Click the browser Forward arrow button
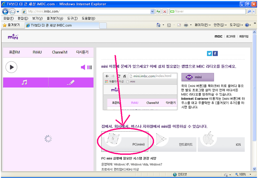Viewport: 258px width, 178px height. (x=12, y=11)
